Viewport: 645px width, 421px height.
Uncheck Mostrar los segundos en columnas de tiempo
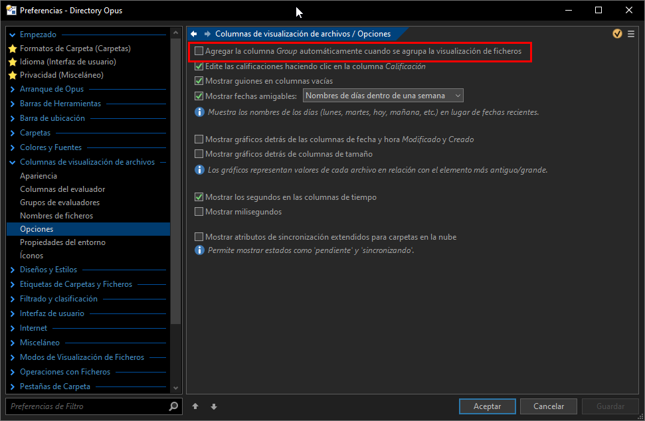[199, 197]
